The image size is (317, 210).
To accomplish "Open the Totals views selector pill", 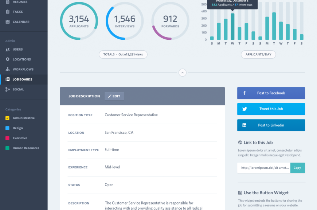I will pyautogui.click(x=123, y=54).
